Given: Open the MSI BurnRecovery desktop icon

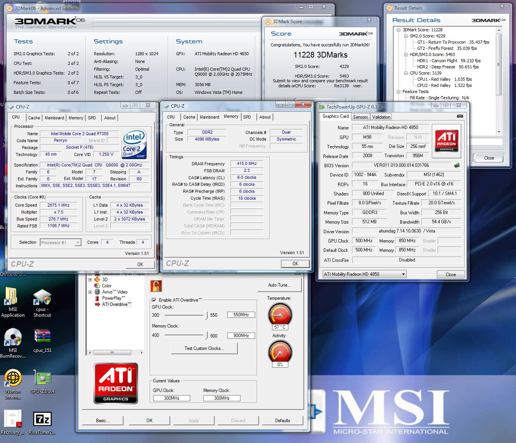Looking at the screenshot, I should pyautogui.click(x=13, y=343).
